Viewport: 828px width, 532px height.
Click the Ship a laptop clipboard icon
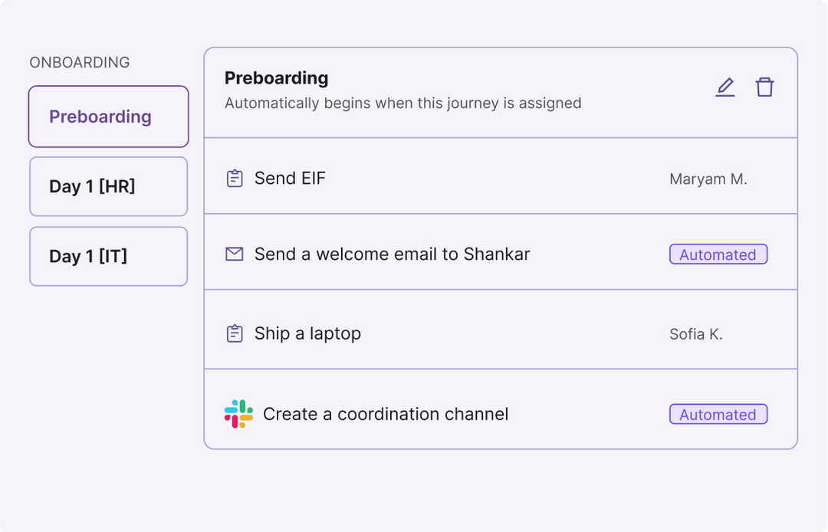[235, 333]
